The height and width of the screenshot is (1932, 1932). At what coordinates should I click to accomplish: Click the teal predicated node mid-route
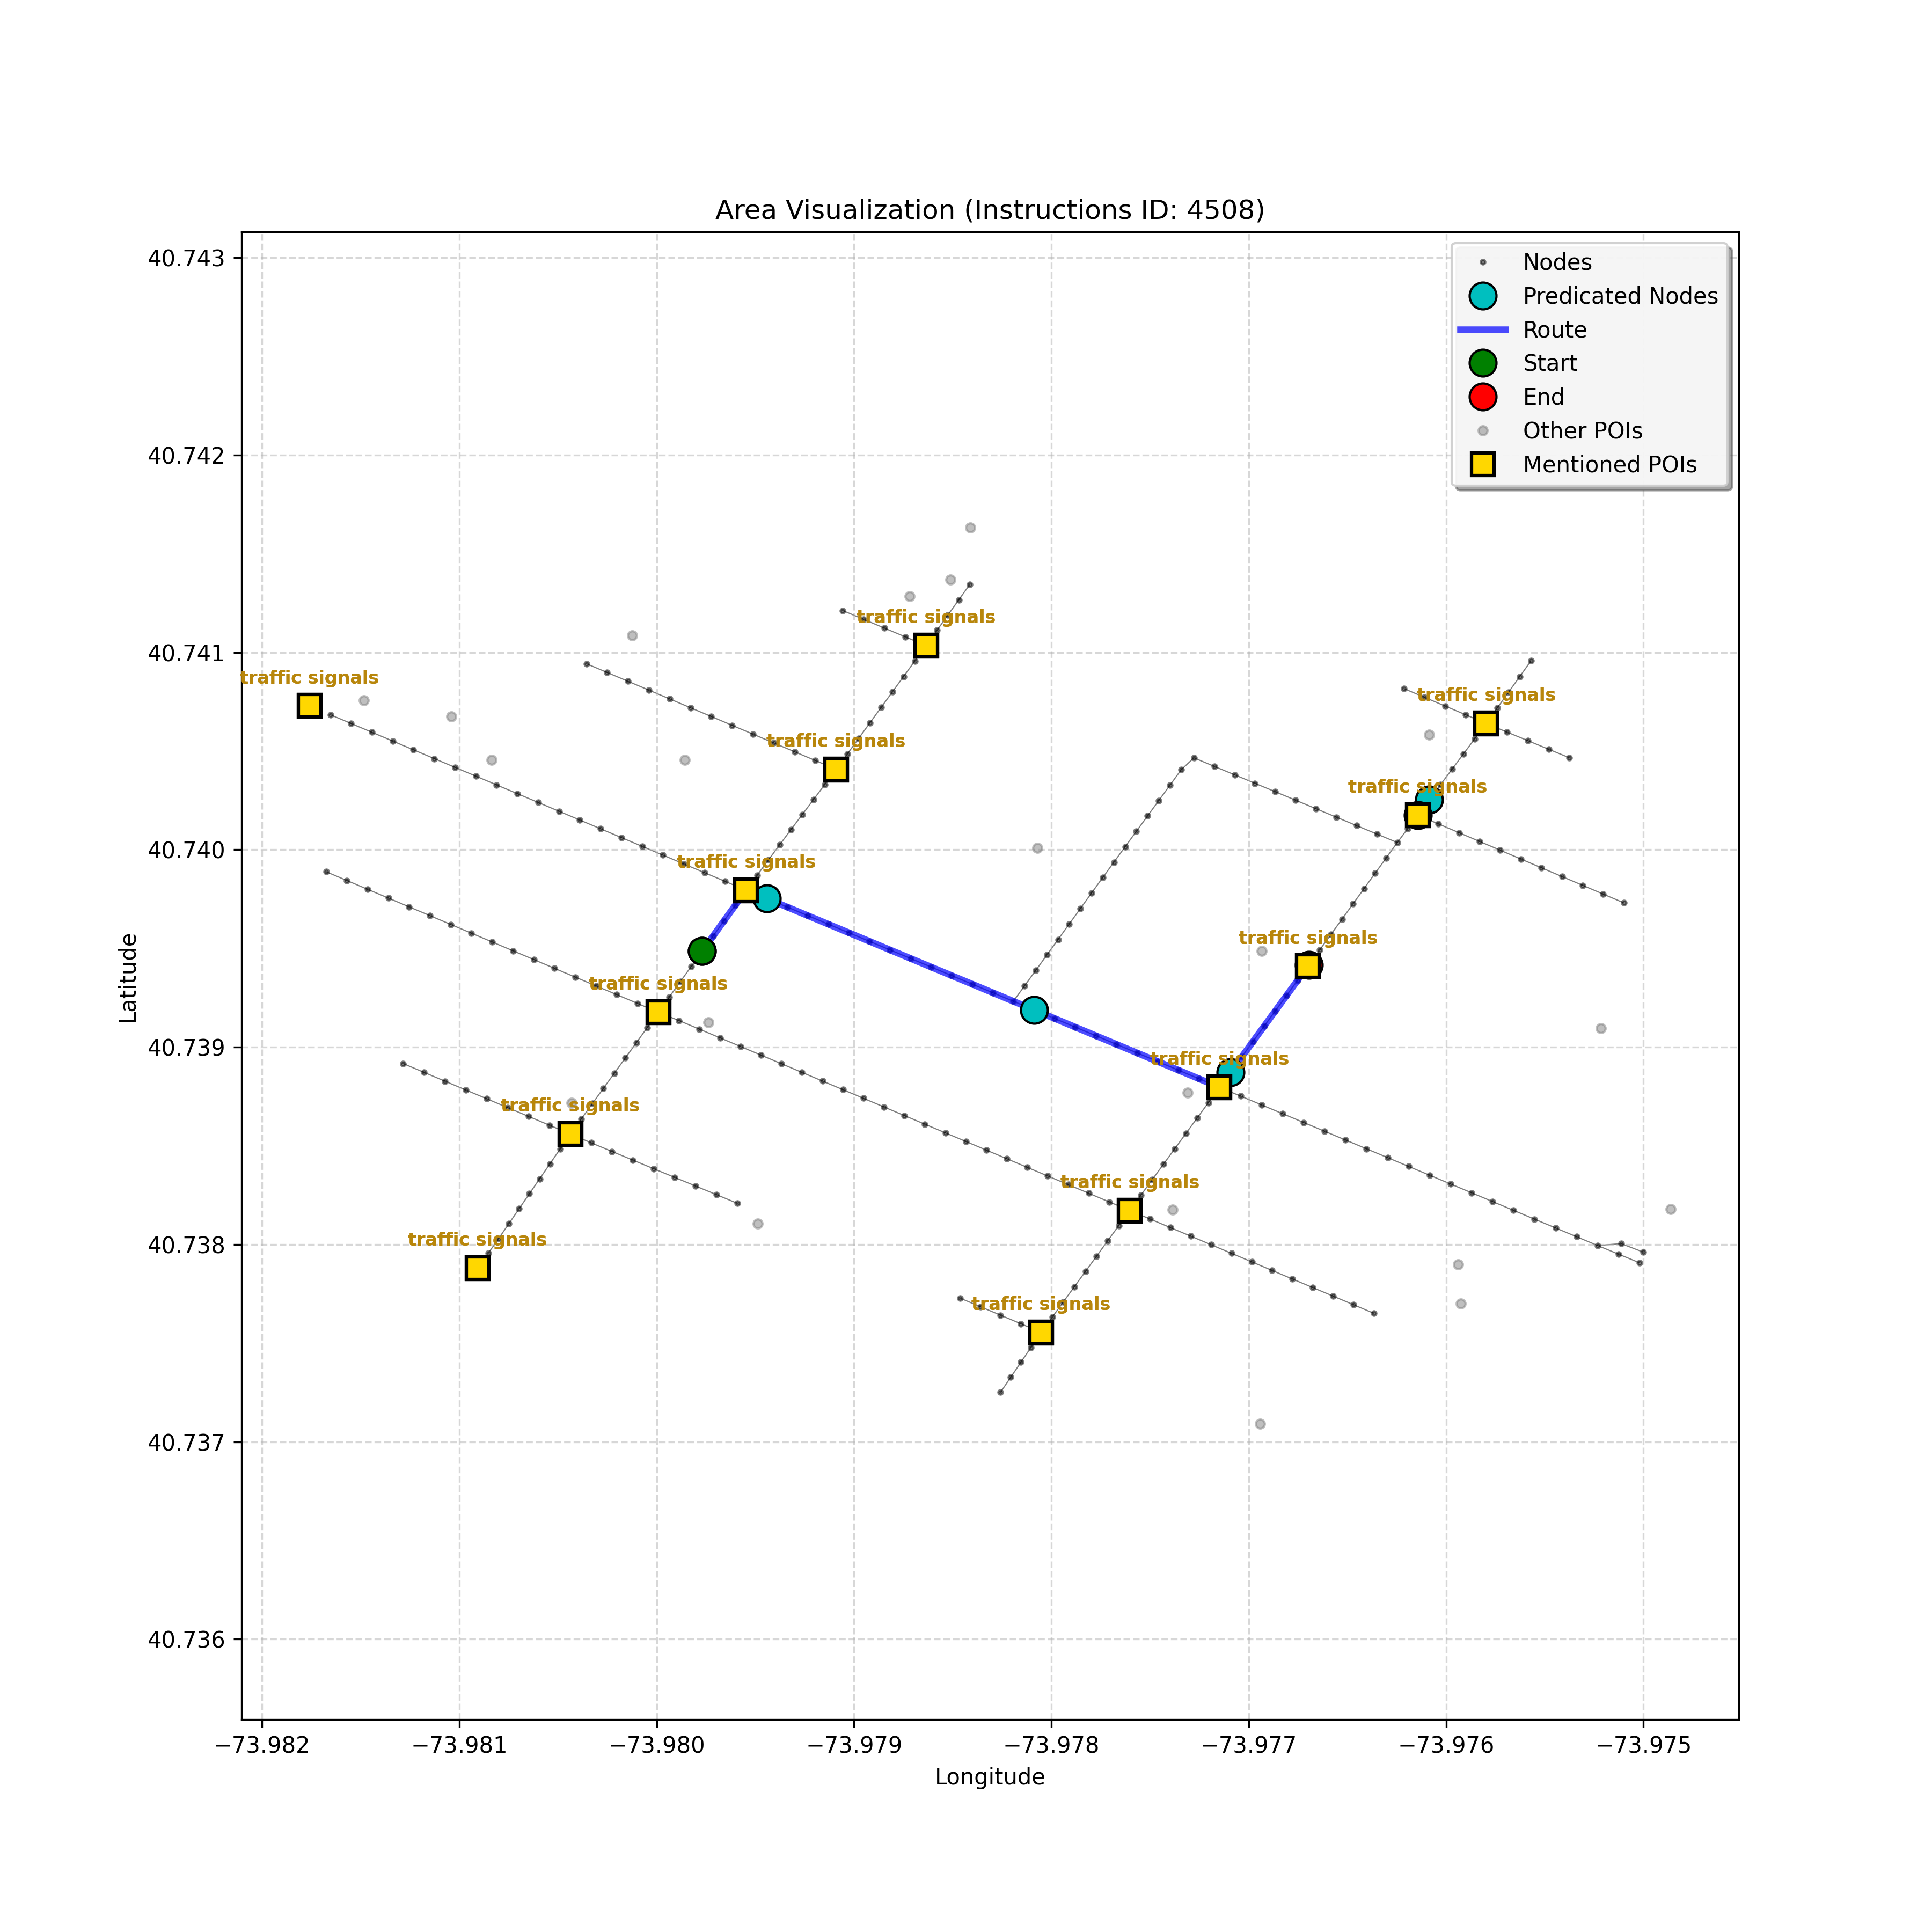point(1034,1010)
